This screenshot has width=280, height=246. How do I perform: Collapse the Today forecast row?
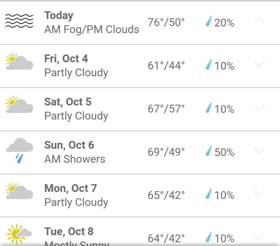(259, 21)
